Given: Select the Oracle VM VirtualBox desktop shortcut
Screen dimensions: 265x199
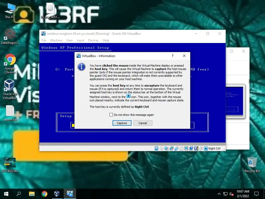Looking at the screenshot, I should tap(10, 89).
